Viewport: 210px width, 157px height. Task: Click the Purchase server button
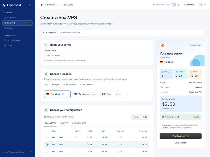(x=181, y=136)
